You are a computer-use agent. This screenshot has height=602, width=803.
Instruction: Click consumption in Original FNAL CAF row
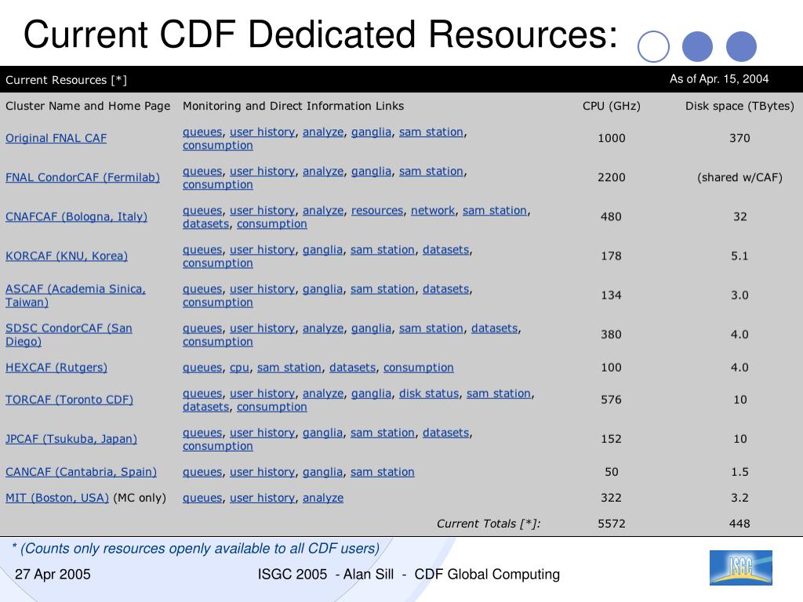click(x=218, y=145)
